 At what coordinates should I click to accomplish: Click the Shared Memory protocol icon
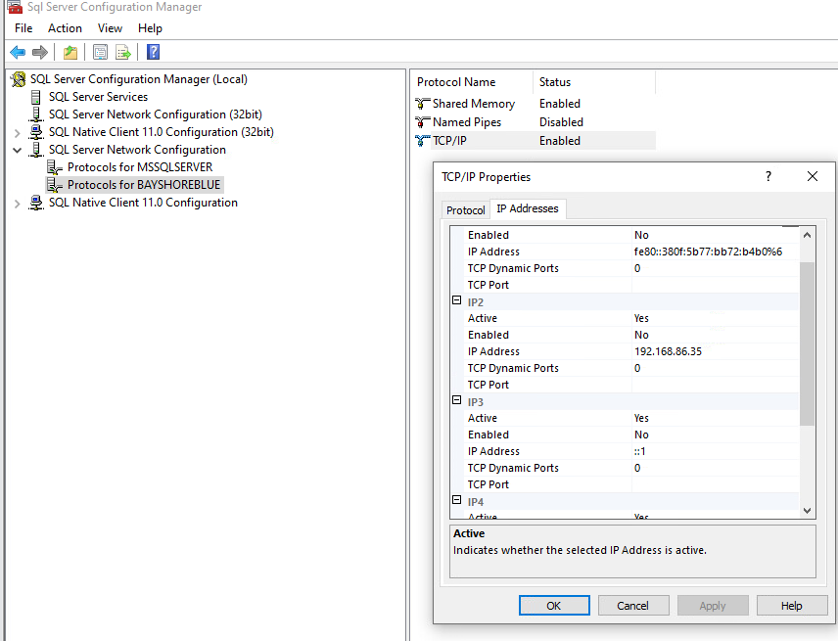423,104
